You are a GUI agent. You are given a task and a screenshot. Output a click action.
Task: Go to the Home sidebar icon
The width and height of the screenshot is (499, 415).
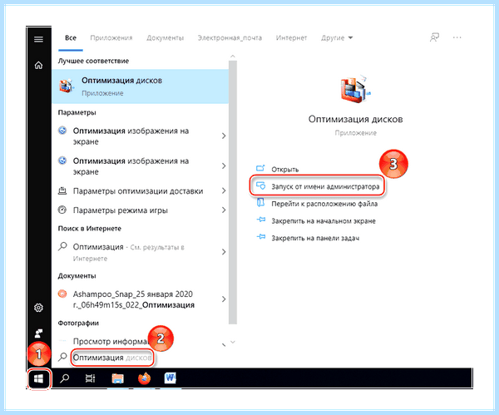(38, 65)
